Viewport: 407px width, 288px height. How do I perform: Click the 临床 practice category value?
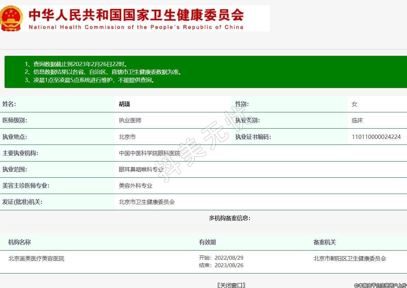tap(357, 121)
